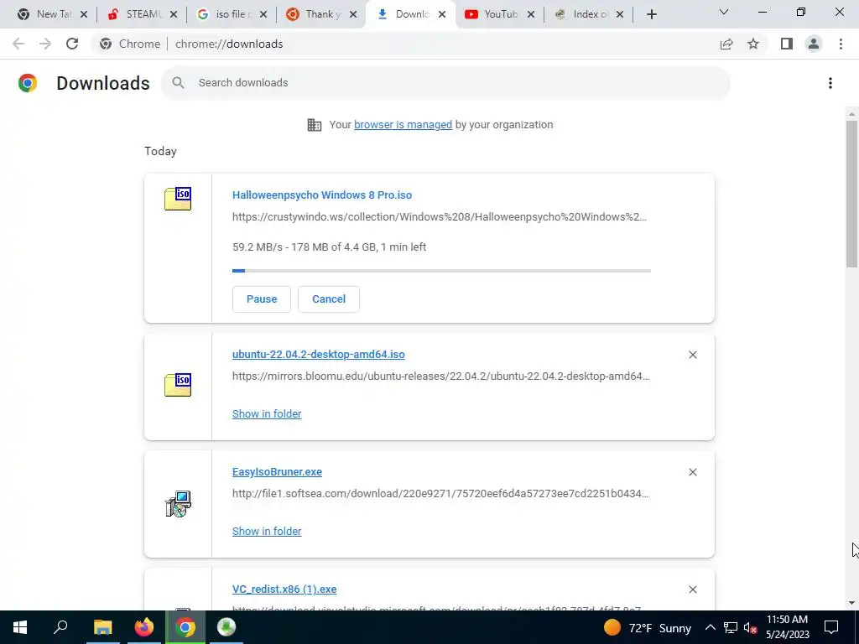Share this page icon in address bar
Screen dimensions: 859x644
click(x=726, y=44)
